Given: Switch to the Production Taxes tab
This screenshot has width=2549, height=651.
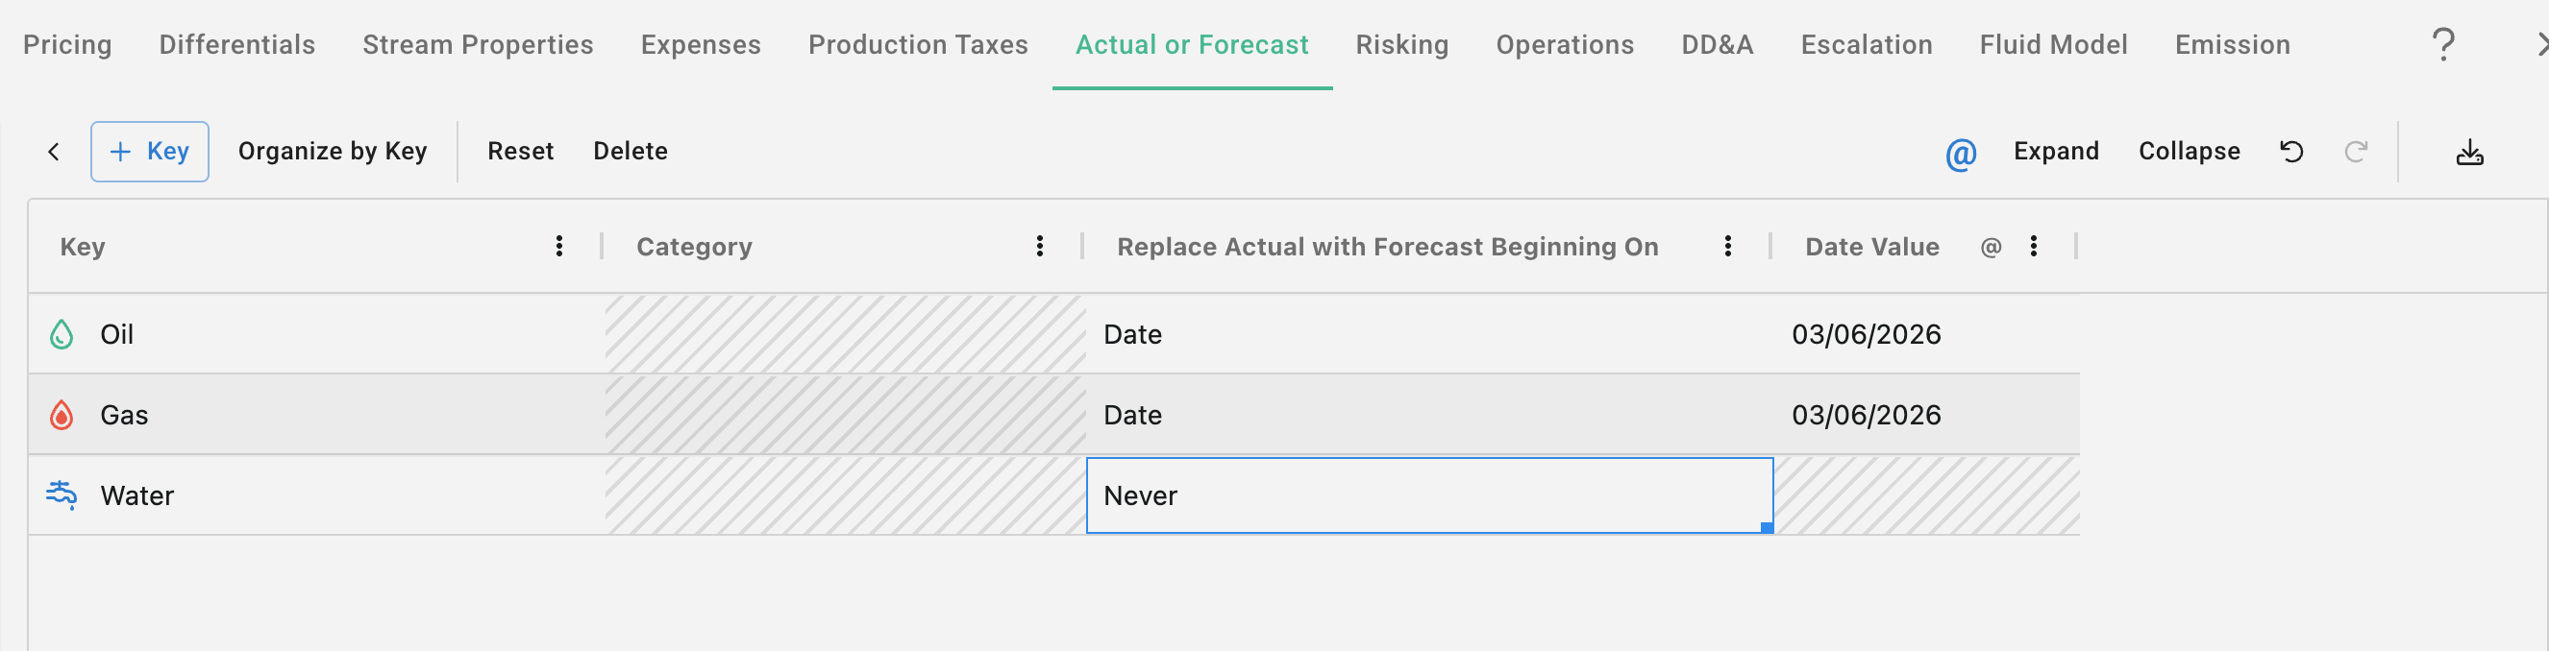Looking at the screenshot, I should coord(917,44).
